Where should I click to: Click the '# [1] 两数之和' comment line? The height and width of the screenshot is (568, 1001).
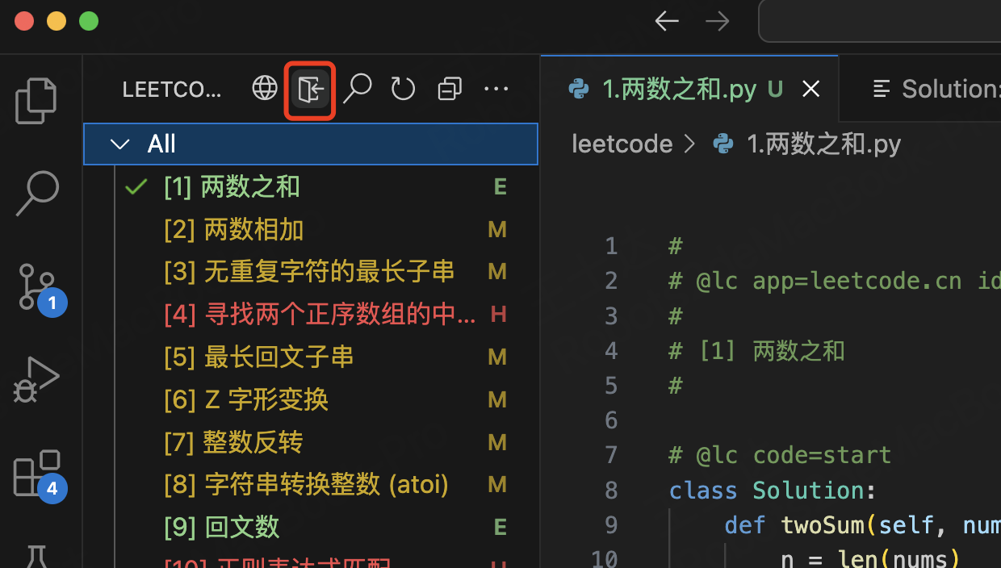(x=756, y=351)
